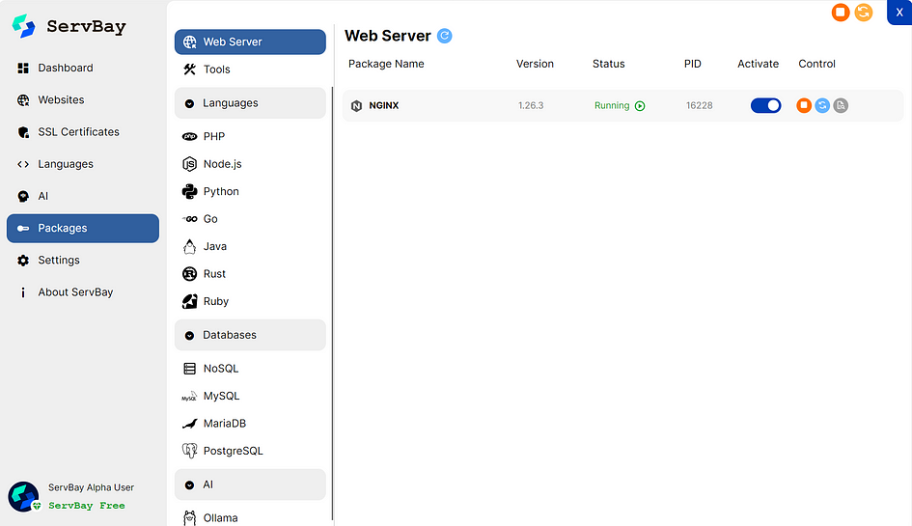
Task: Open NGINX log file
Action: pos(841,105)
